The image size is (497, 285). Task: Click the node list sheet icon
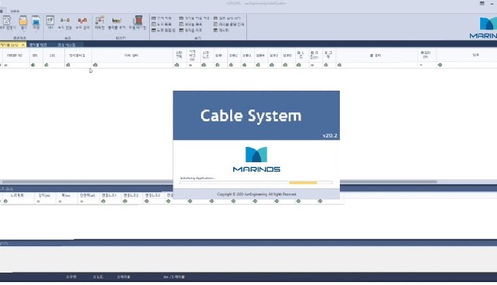point(50,20)
